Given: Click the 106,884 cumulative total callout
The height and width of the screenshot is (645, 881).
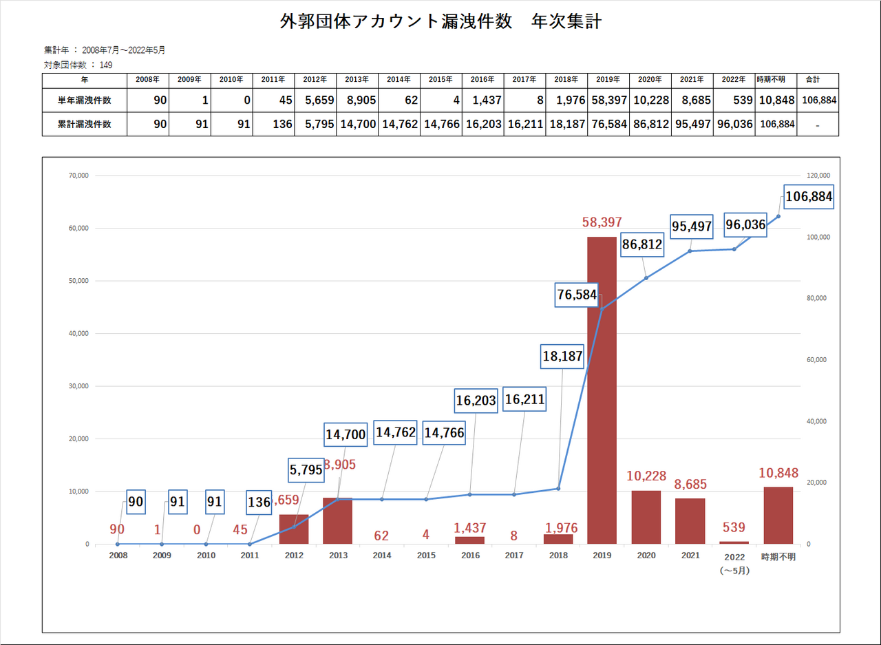Looking at the screenshot, I should 809,197.
